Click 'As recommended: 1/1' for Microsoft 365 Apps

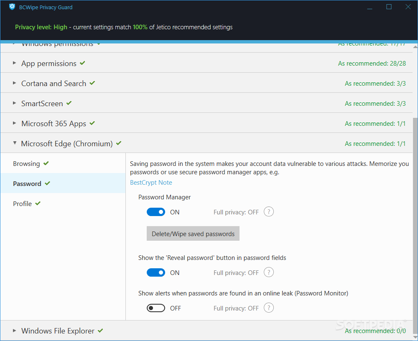[x=375, y=123]
